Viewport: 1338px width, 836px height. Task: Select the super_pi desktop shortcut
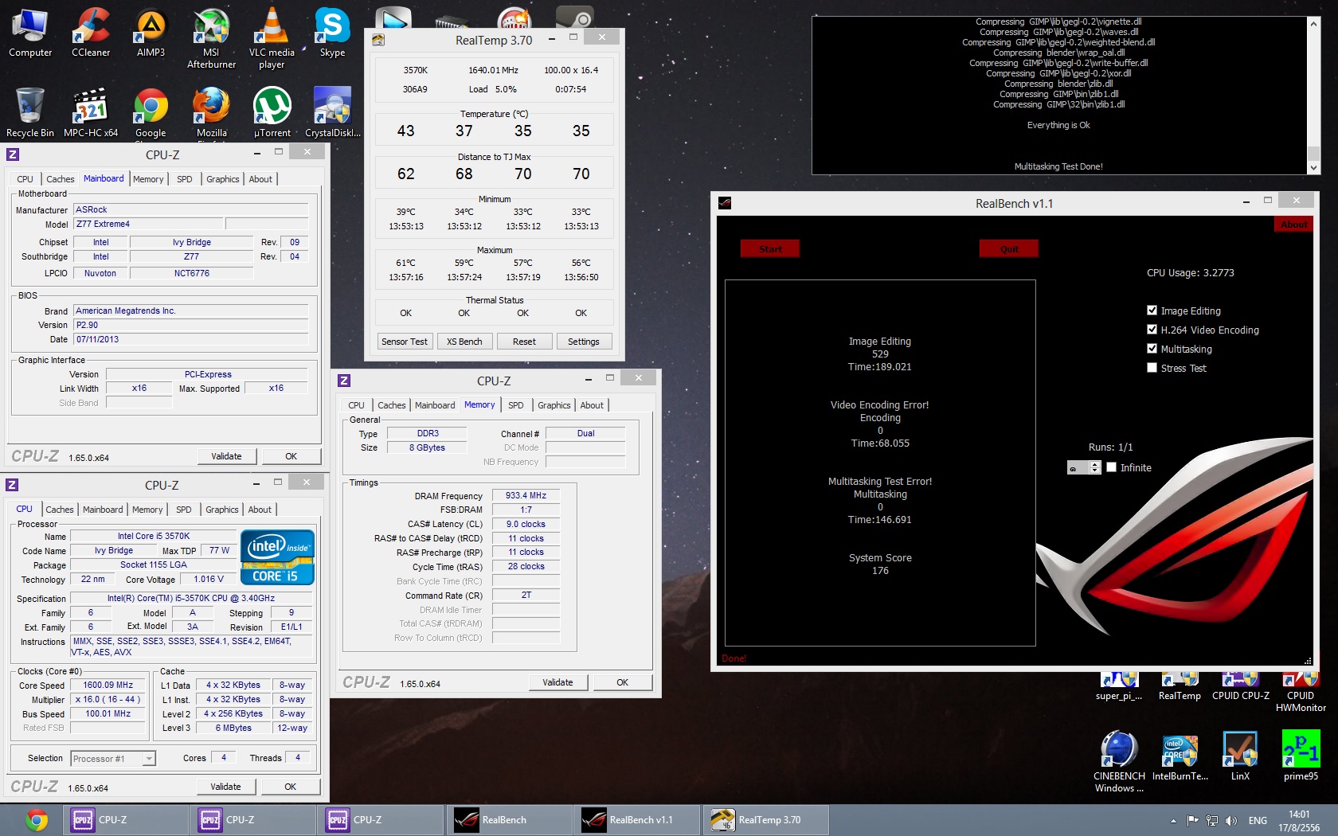coord(1119,687)
